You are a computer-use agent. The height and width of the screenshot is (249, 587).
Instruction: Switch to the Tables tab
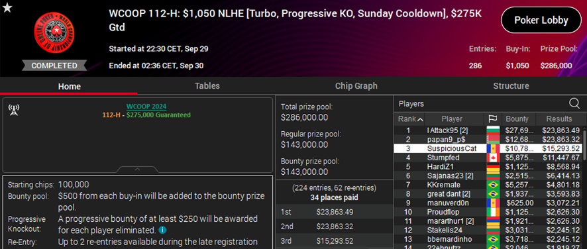coord(207,85)
